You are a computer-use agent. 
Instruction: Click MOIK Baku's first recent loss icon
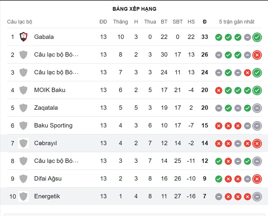219,90
